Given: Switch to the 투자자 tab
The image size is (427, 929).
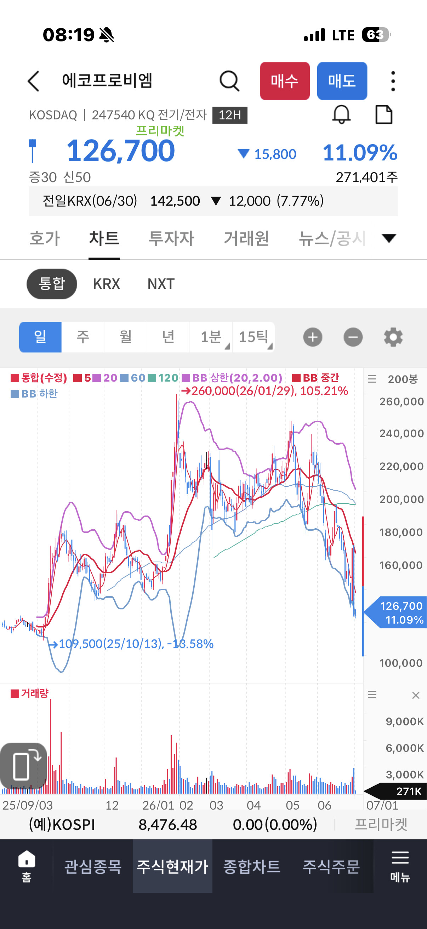Looking at the screenshot, I should tap(171, 238).
